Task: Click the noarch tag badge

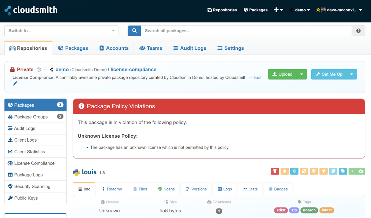Action: tap(309, 210)
